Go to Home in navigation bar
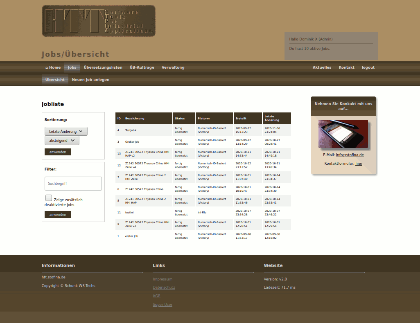Viewport: 420px width, 323px height. point(53,67)
